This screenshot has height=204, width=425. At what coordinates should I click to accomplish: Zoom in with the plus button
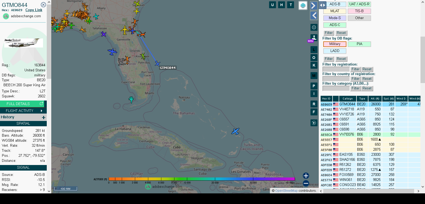click(x=306, y=176)
